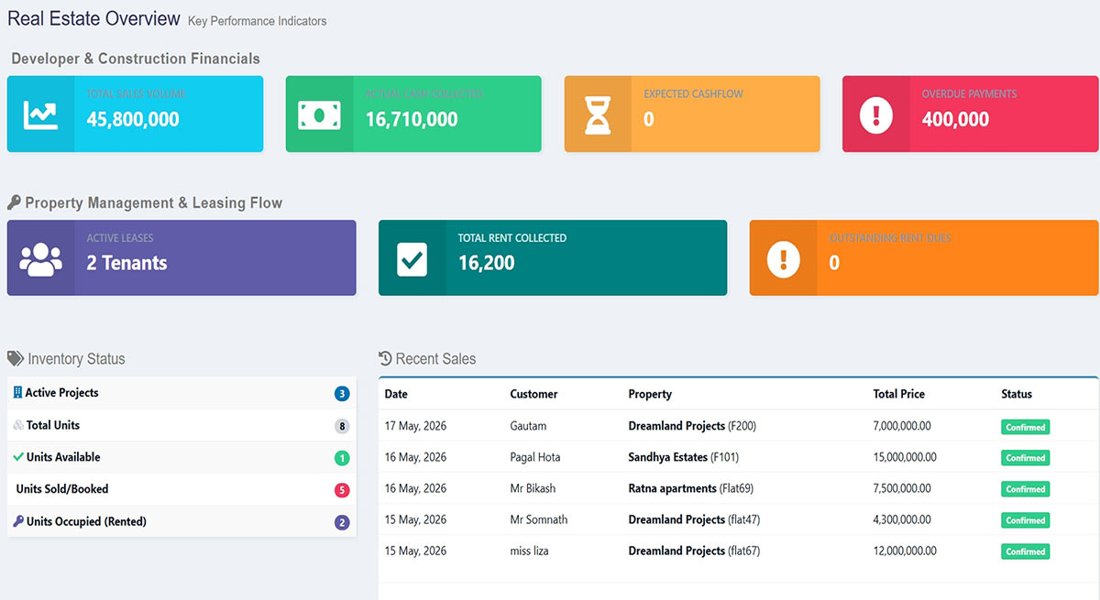
Task: Click the Key Performance Indicators subtitle
Action: [257, 21]
